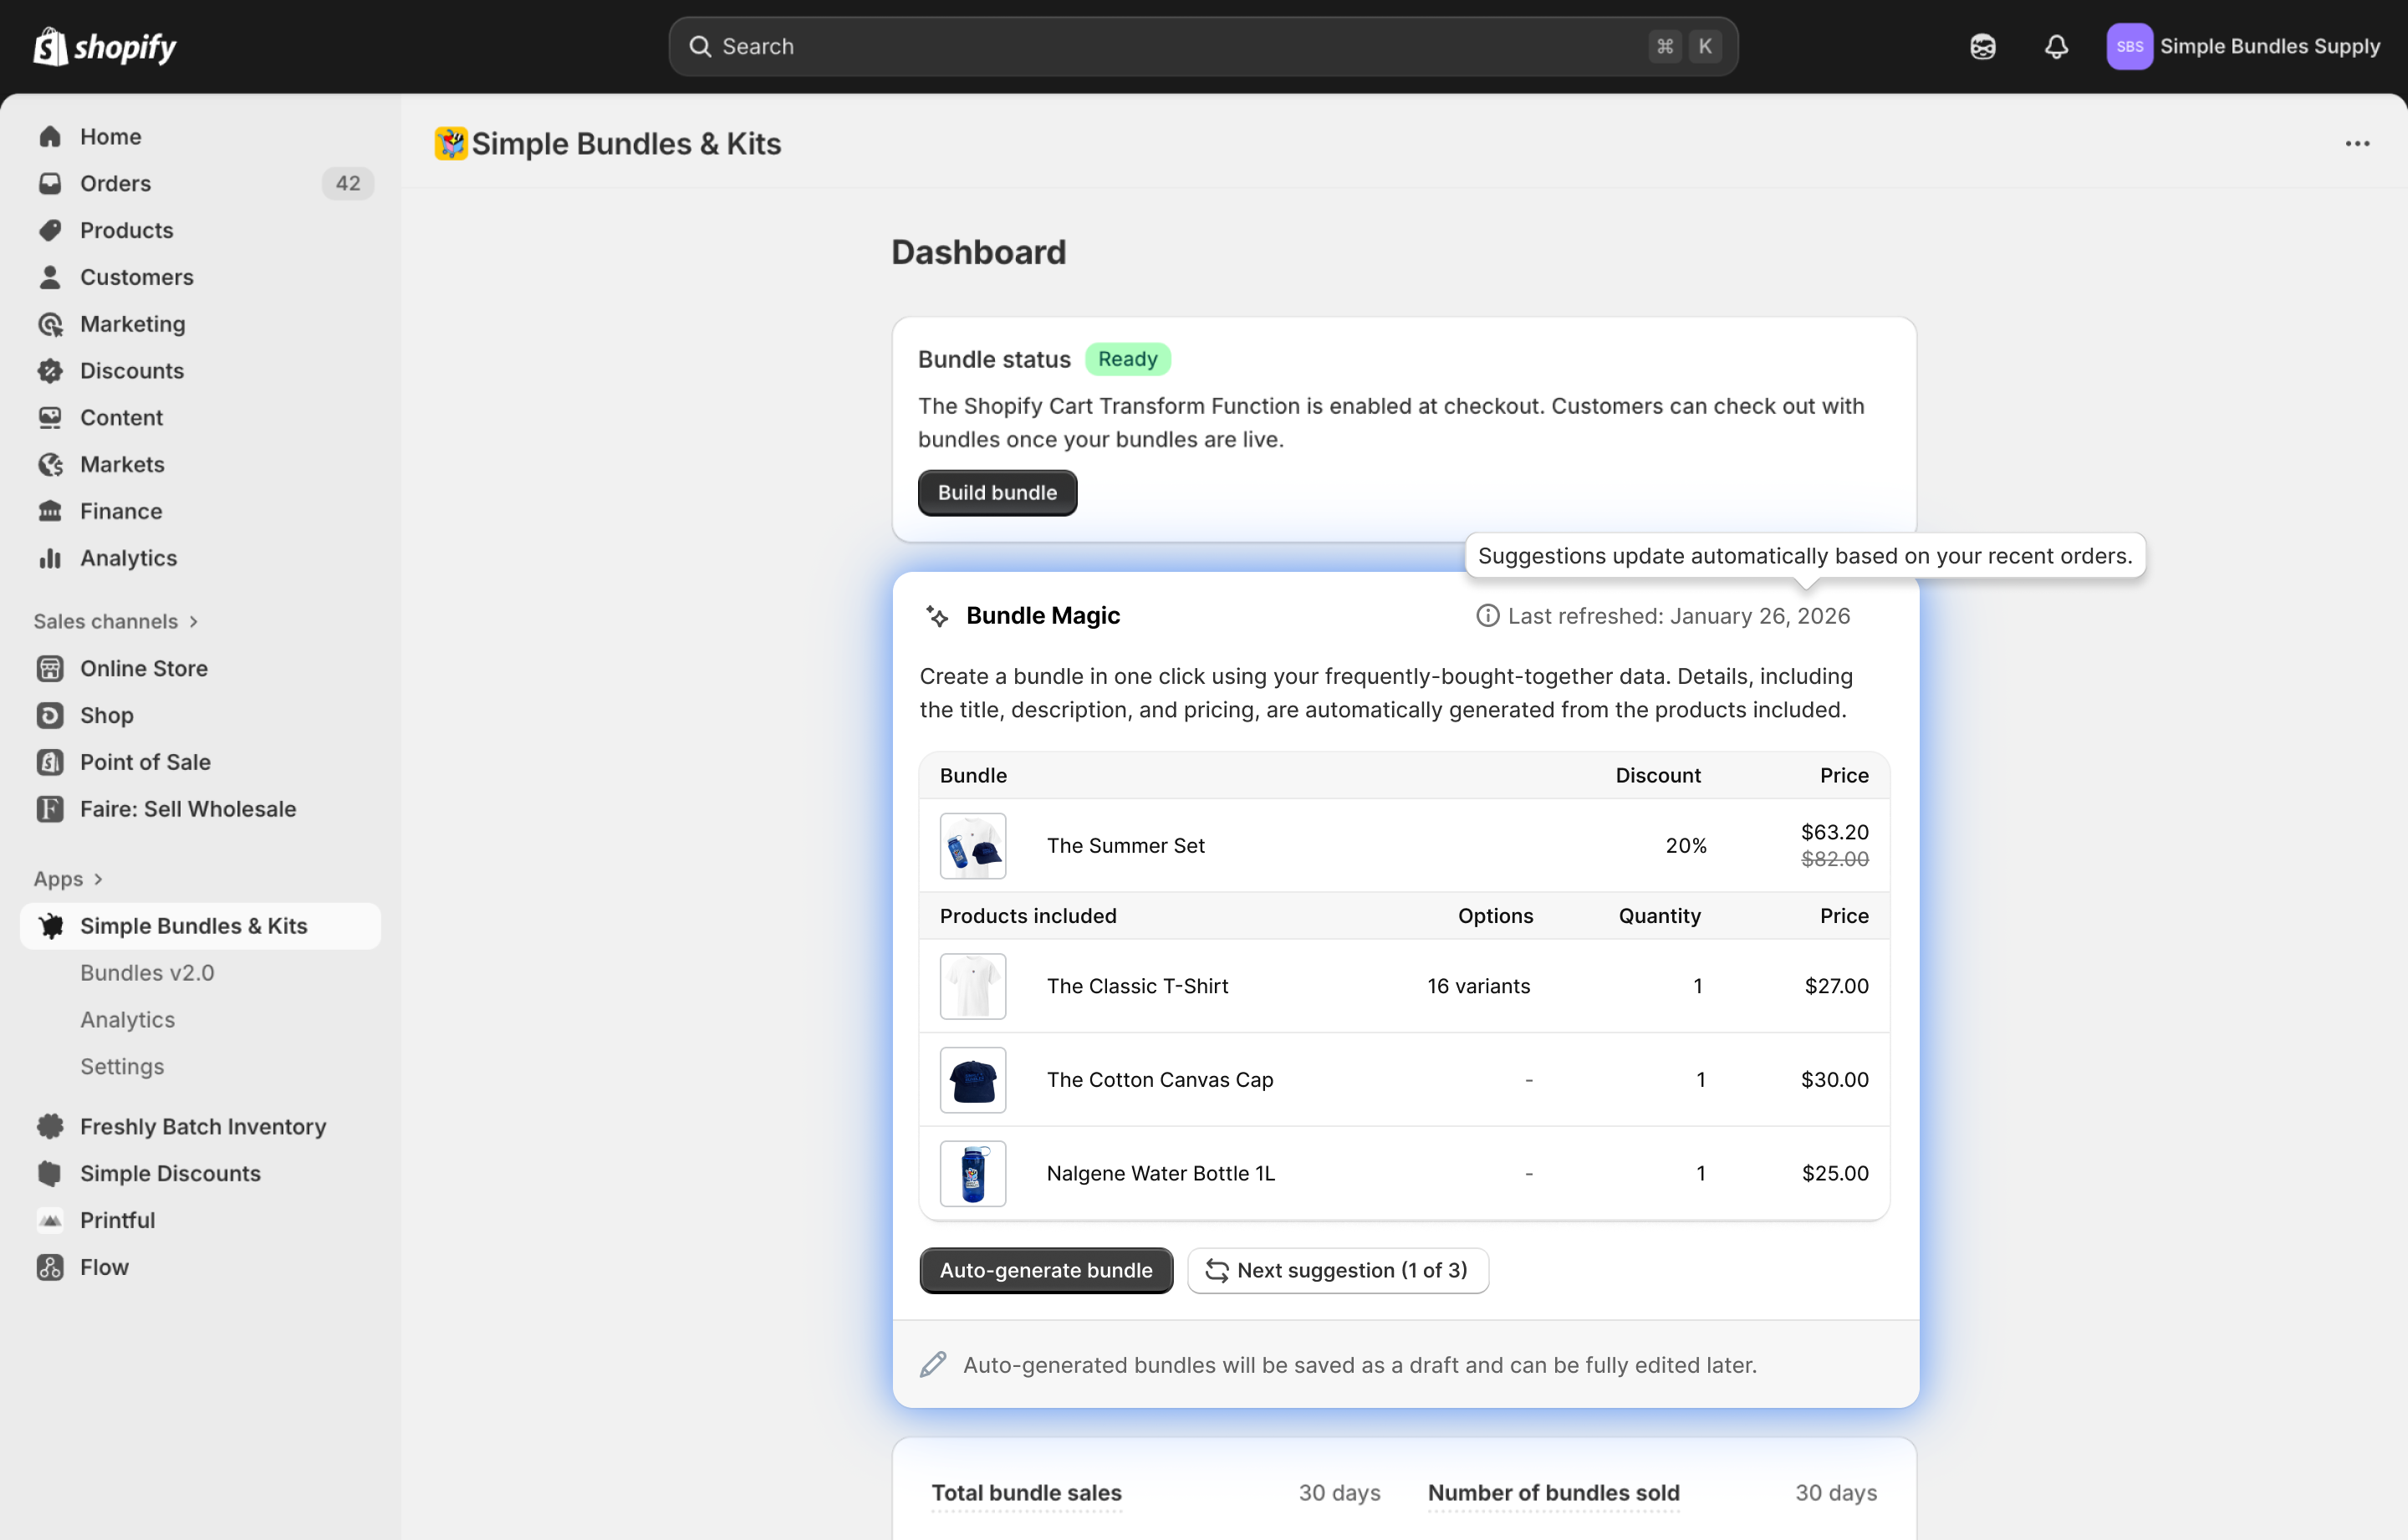Go to Bundles v2.0 submenu
Viewport: 2408px width, 1540px height.
[x=147, y=973]
